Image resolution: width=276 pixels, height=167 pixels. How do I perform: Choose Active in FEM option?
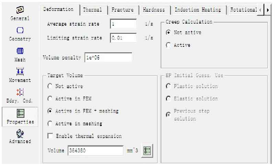(x=50, y=99)
